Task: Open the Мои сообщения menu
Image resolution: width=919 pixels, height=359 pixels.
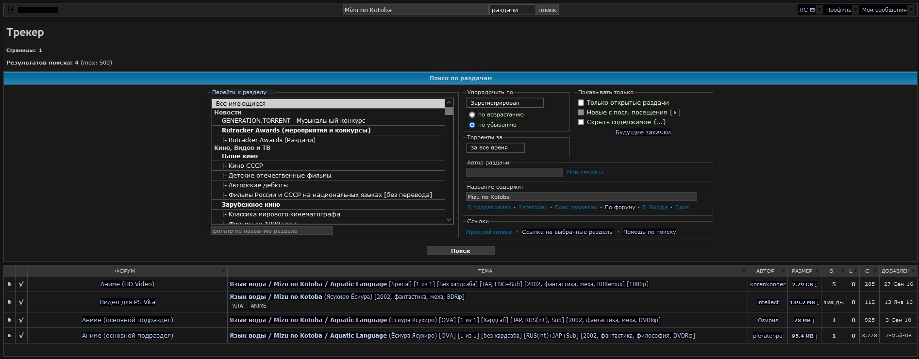Action: 884,10
